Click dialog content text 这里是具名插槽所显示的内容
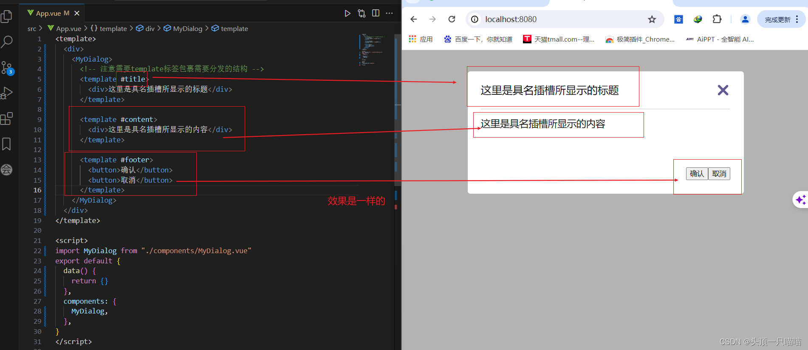808x350 pixels. point(543,124)
